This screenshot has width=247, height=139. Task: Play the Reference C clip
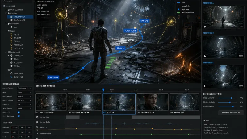pyautogui.click(x=205, y=86)
